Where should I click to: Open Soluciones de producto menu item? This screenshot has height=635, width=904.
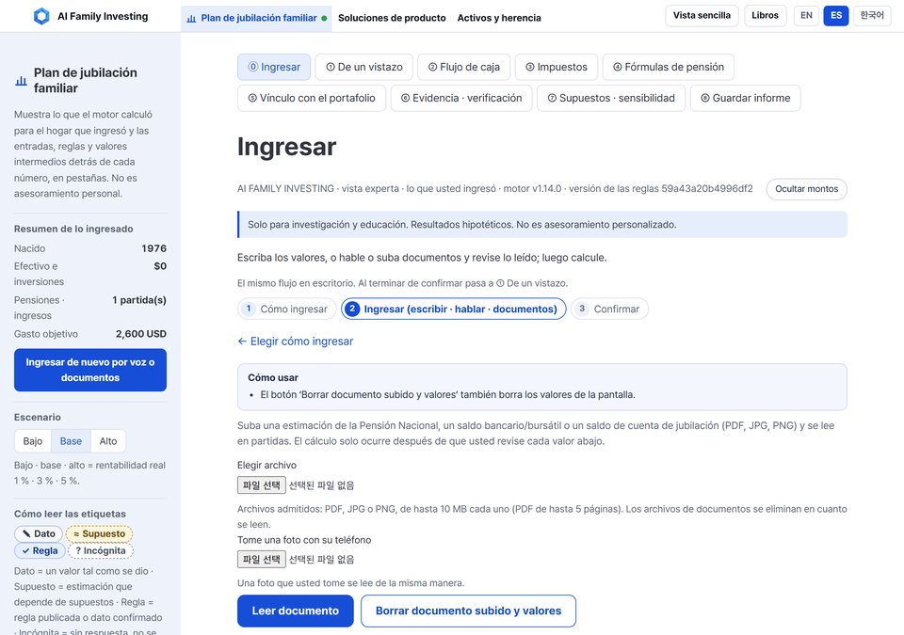(x=392, y=18)
